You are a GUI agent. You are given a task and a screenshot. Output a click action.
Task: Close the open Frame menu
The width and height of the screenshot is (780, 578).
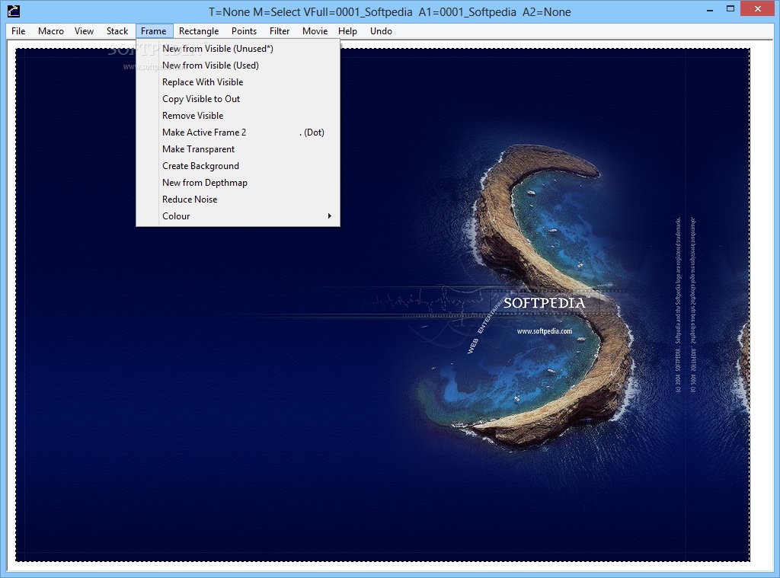pos(154,30)
